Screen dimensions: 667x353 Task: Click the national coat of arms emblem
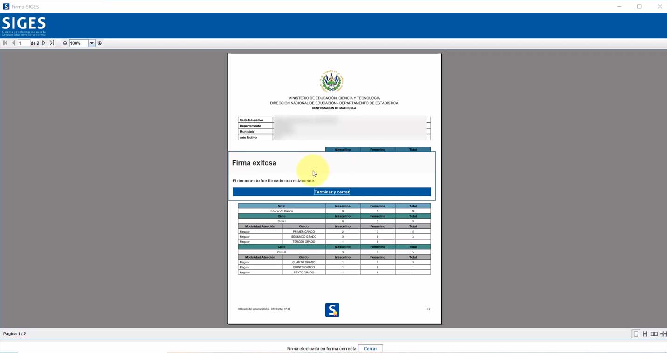[x=331, y=81]
